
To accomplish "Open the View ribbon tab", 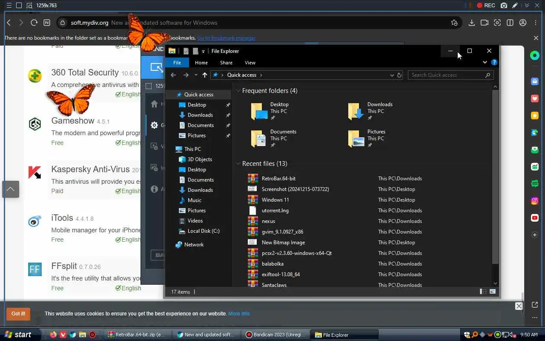I will [x=250, y=63].
